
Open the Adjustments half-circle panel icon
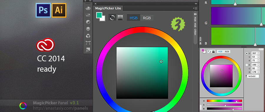(x=88, y=22)
